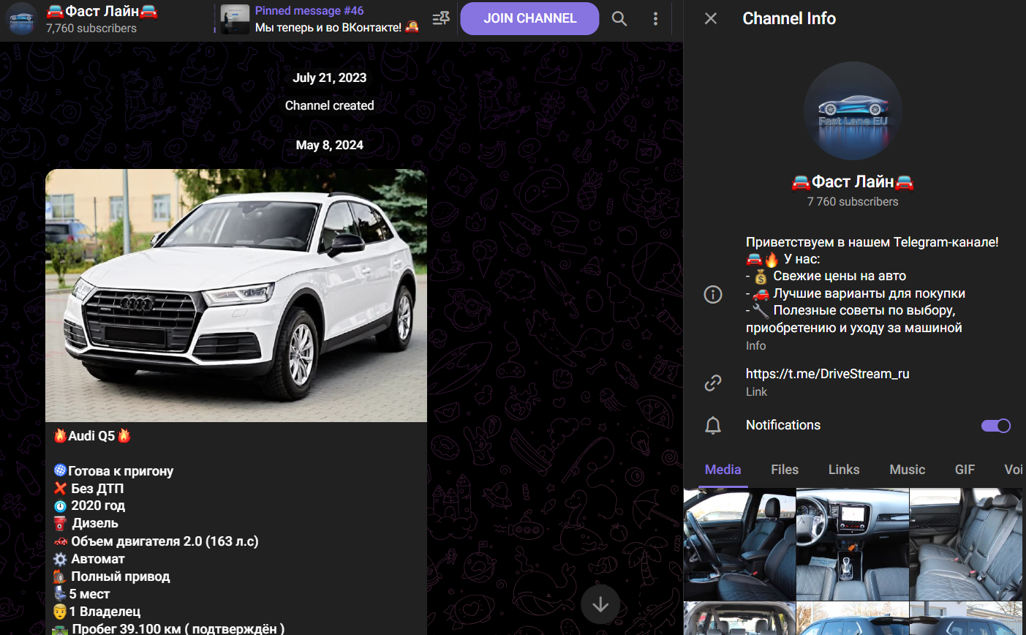This screenshot has width=1026, height=635.
Task: Switch to the Links tab
Action: (844, 470)
